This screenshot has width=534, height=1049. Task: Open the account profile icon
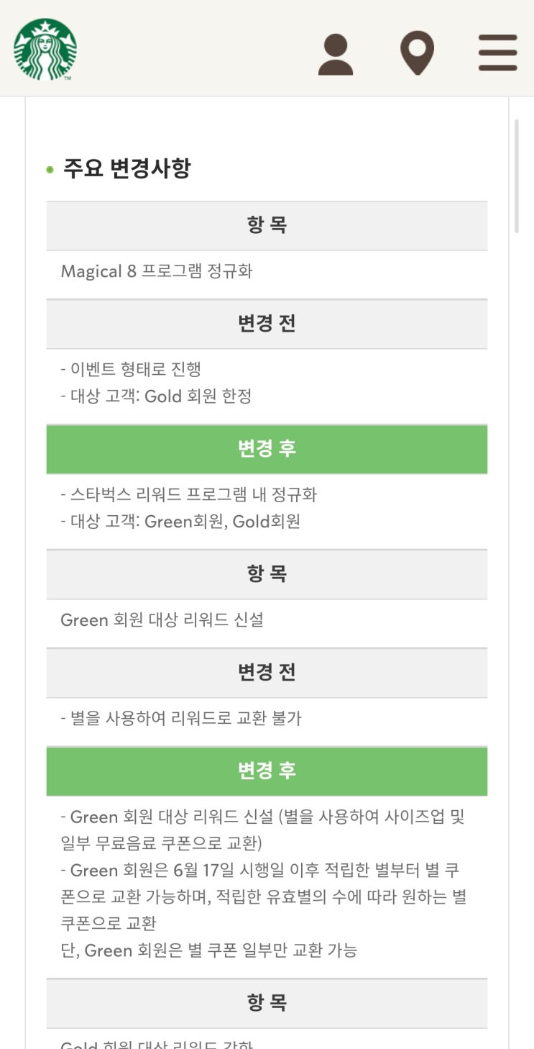tap(336, 55)
